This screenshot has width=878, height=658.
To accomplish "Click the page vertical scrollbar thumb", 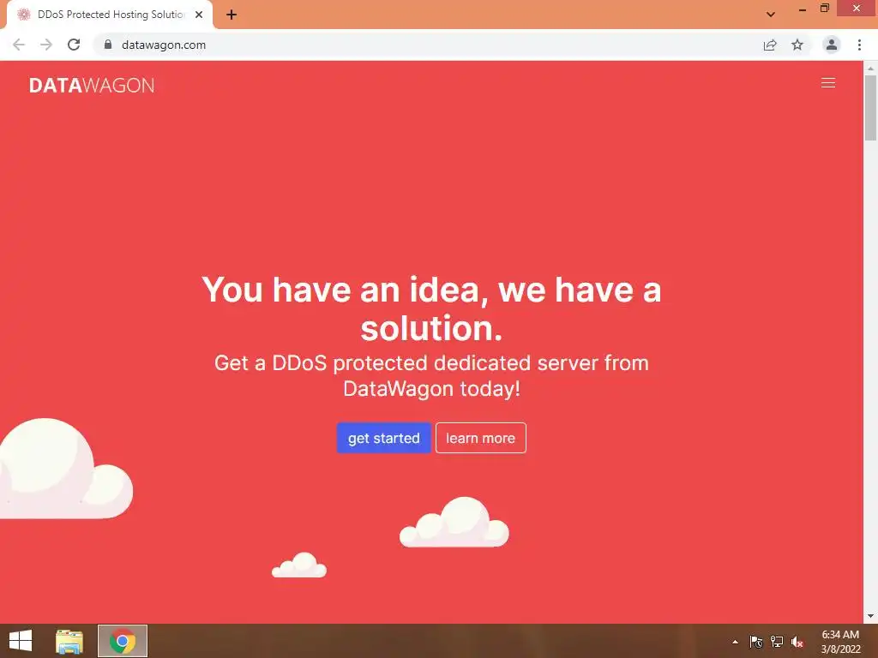I will [870, 107].
